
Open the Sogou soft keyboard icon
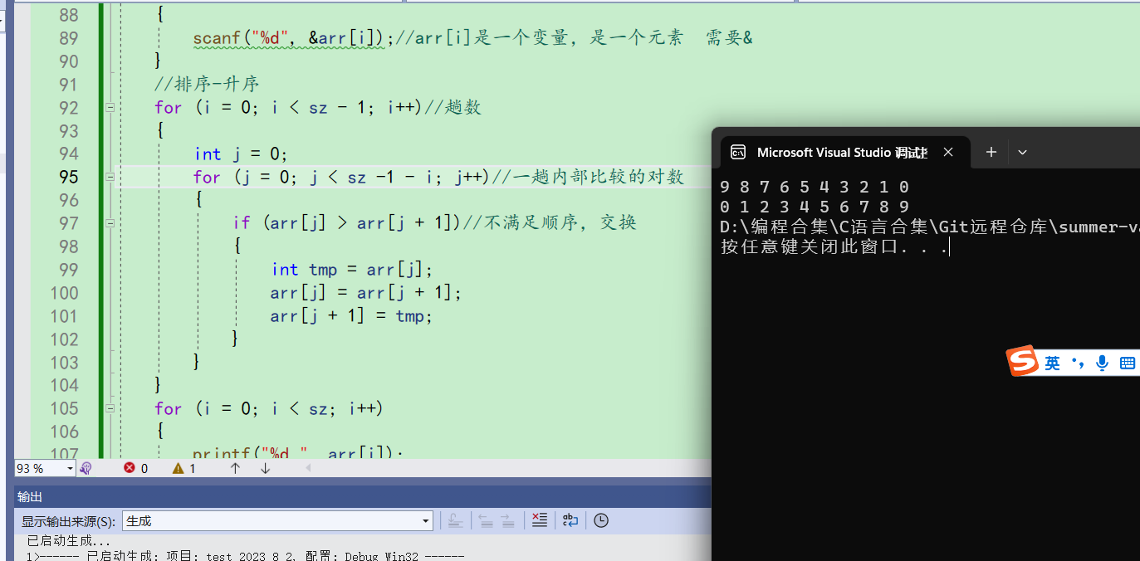tap(1127, 363)
